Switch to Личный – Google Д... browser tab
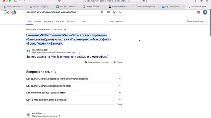Viewport: 211px width, 118px height. (x=40, y=7)
